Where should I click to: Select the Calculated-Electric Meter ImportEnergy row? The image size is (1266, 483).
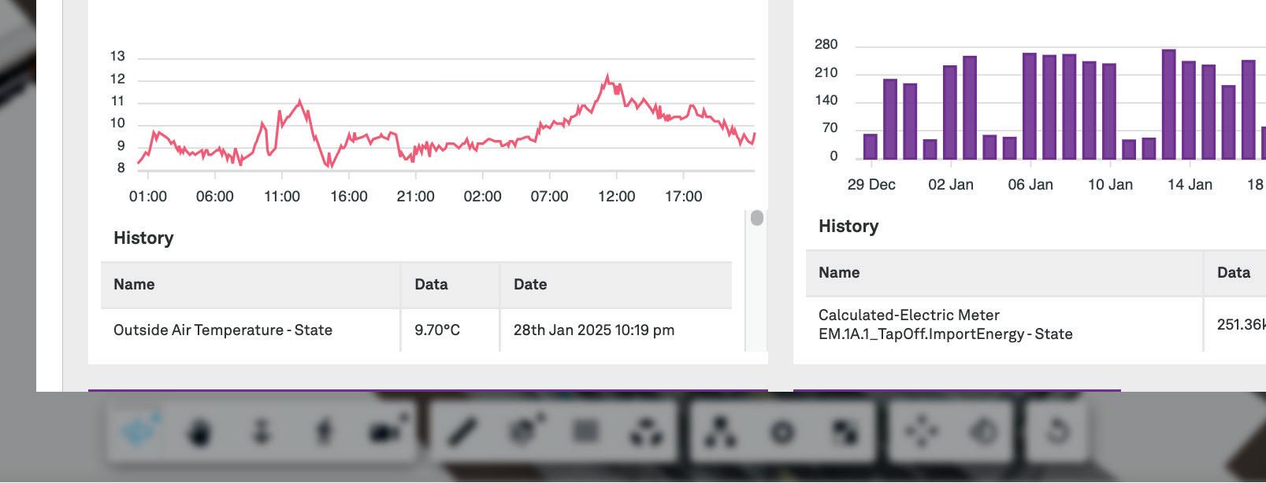click(945, 324)
